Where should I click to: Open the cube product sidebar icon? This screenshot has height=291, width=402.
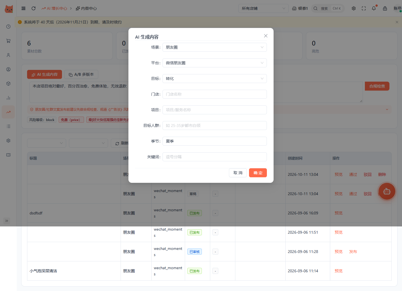pyautogui.click(x=8, y=84)
